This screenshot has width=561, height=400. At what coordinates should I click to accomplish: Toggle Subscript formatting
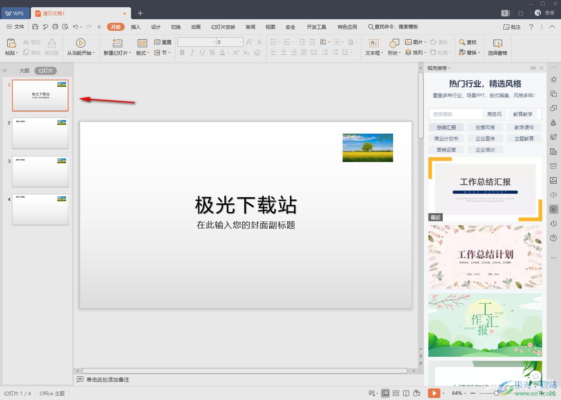coord(246,52)
